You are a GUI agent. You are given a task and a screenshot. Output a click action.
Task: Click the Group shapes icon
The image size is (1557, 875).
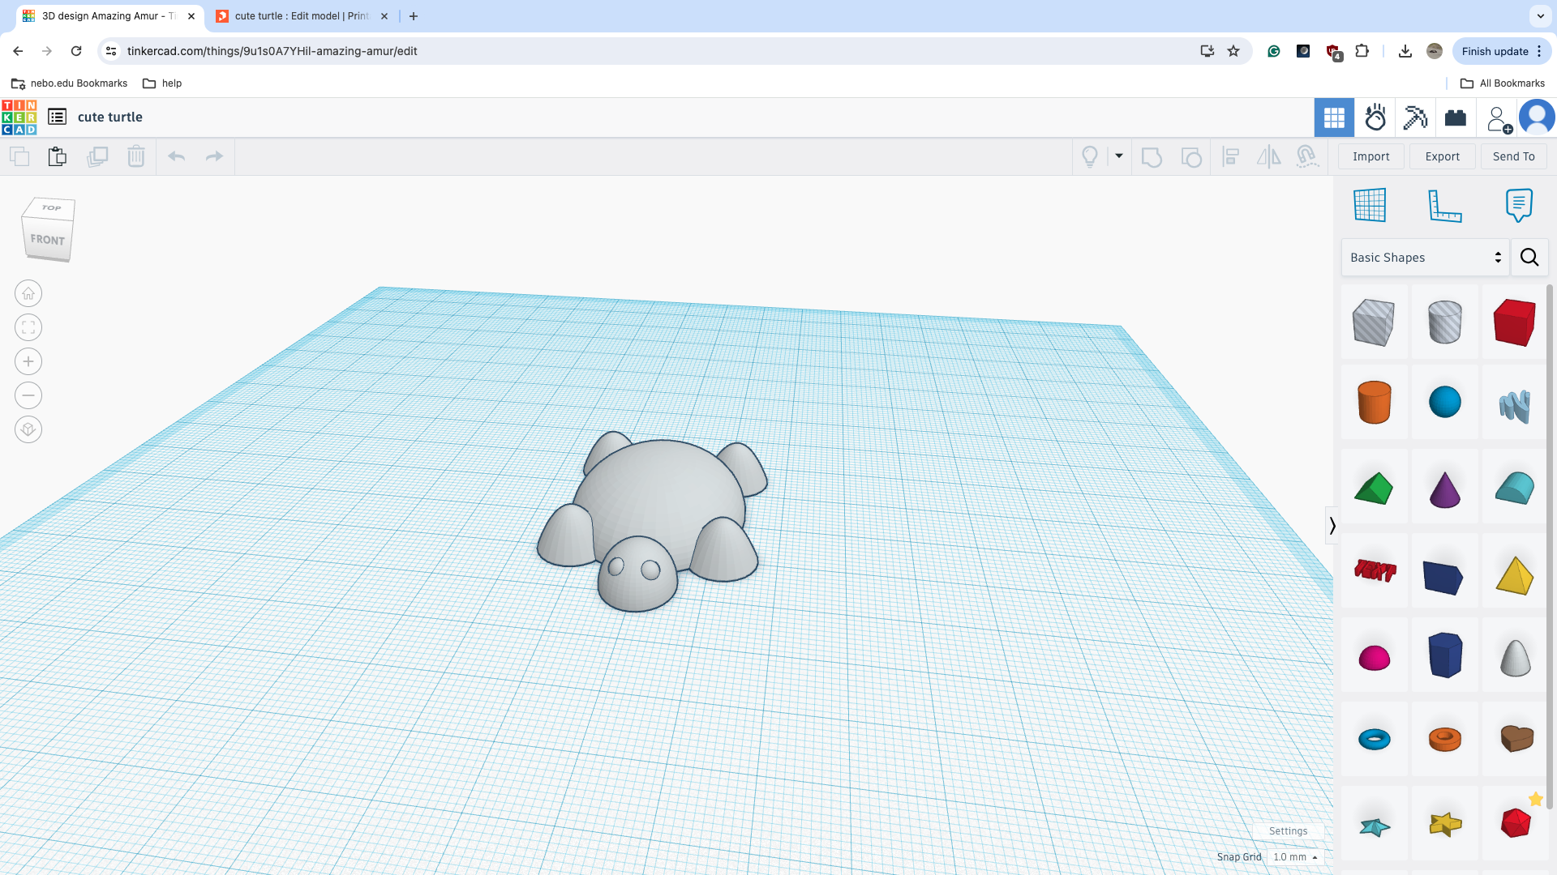(1152, 156)
